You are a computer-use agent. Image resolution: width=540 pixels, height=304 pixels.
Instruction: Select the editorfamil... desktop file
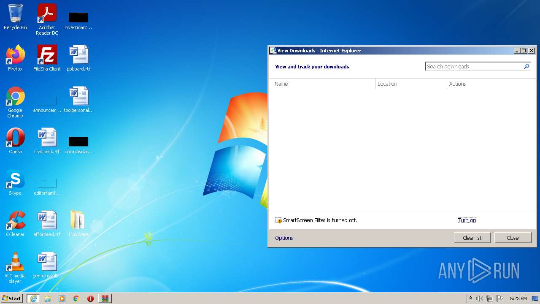(47, 186)
